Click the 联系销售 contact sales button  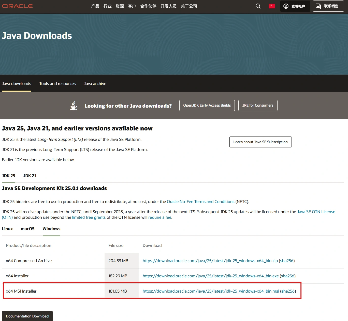pyautogui.click(x=328, y=6)
